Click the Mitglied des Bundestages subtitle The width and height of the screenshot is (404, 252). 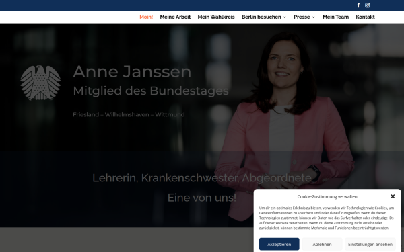pyautogui.click(x=151, y=91)
